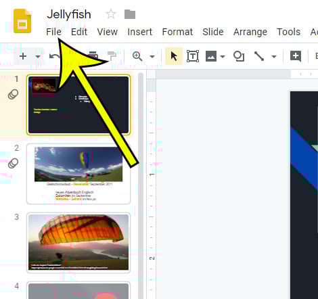Click the Print icon
This screenshot has height=299, width=318.
(x=93, y=55)
